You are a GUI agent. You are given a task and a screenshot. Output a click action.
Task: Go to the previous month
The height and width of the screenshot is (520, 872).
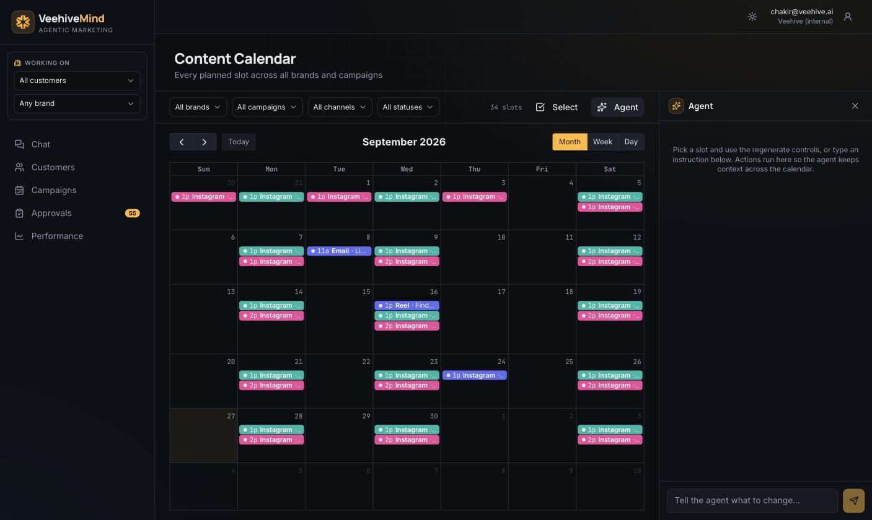181,142
